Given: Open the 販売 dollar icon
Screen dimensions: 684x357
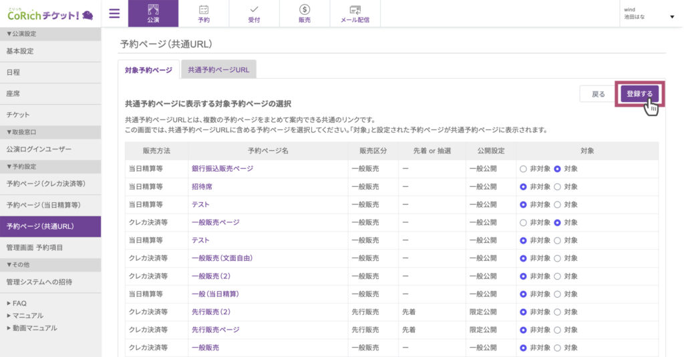Looking at the screenshot, I should click(x=305, y=13).
